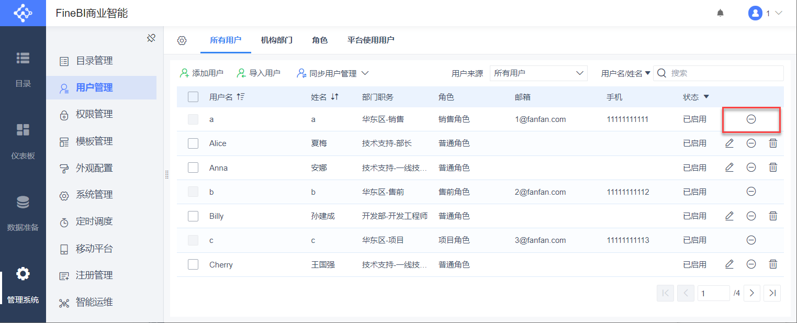
Task: Tick the checkbox for user Alice
Action: (193, 143)
